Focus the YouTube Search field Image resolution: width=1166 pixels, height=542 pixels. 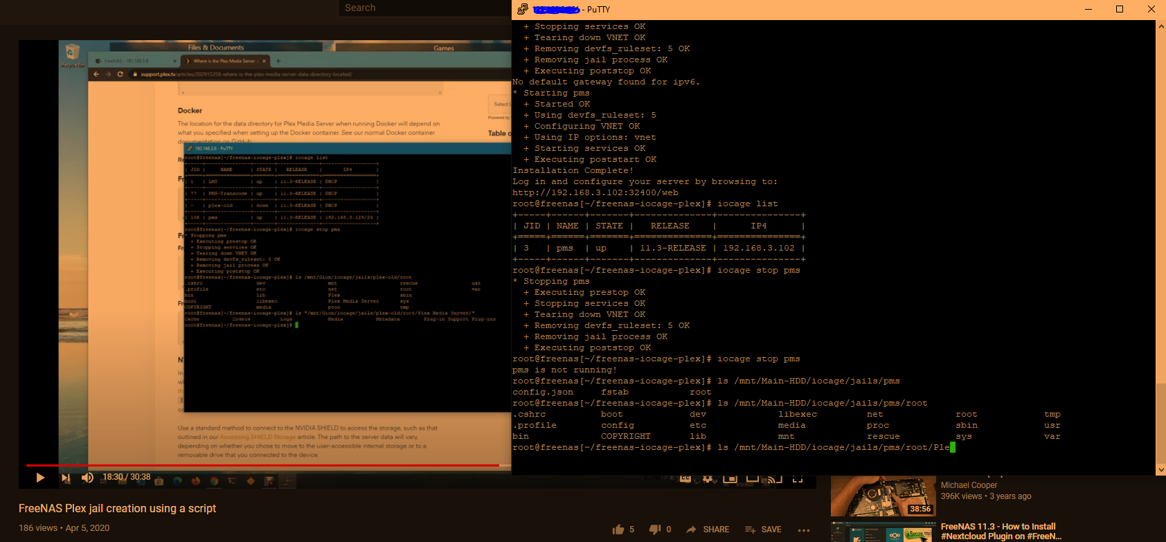click(x=424, y=8)
